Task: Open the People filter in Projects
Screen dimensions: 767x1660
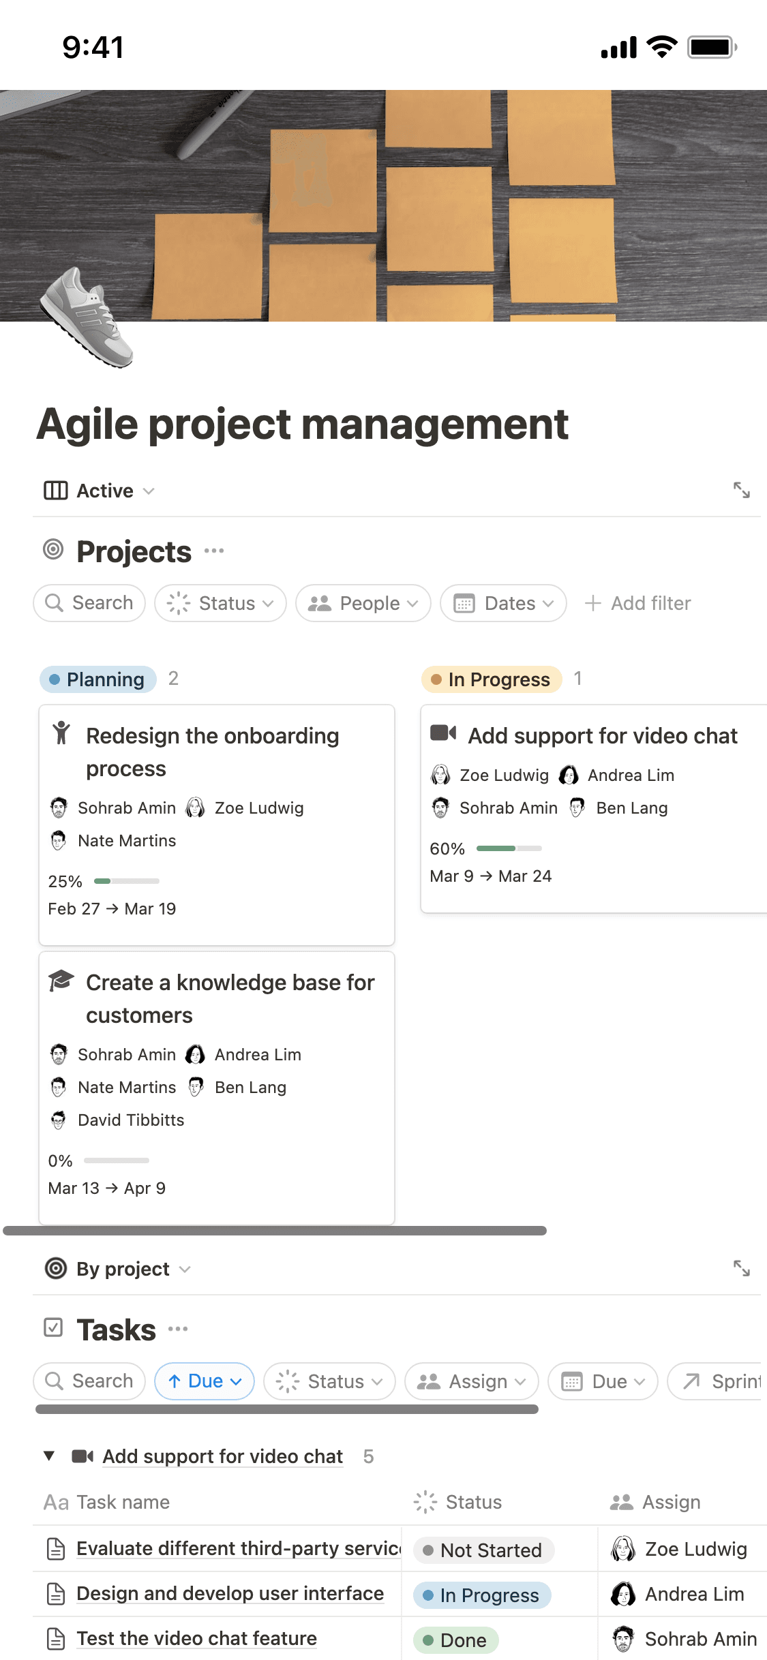Action: click(363, 603)
